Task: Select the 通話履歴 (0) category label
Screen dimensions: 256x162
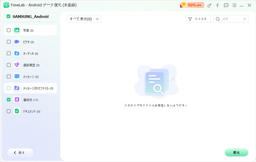Action: [31, 65]
